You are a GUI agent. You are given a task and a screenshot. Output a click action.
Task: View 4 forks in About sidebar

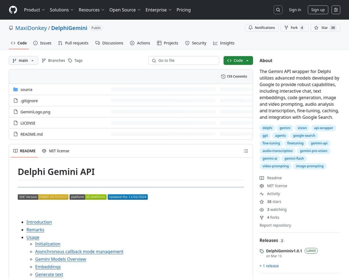[x=270, y=217]
